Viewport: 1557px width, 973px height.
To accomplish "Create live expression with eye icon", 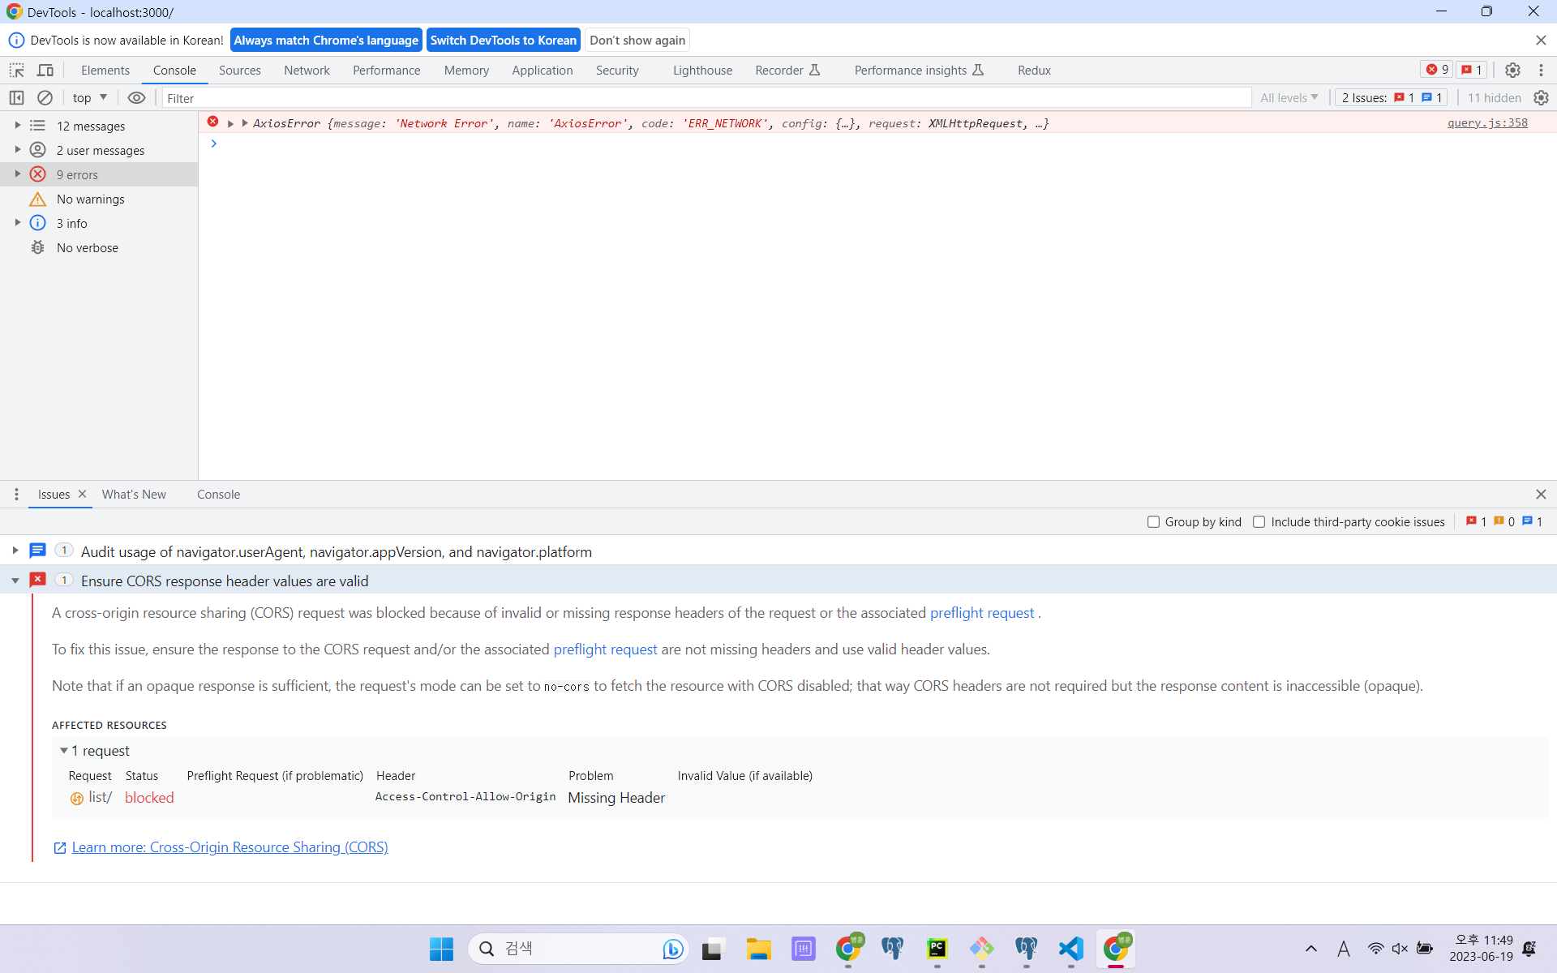I will coord(136,98).
